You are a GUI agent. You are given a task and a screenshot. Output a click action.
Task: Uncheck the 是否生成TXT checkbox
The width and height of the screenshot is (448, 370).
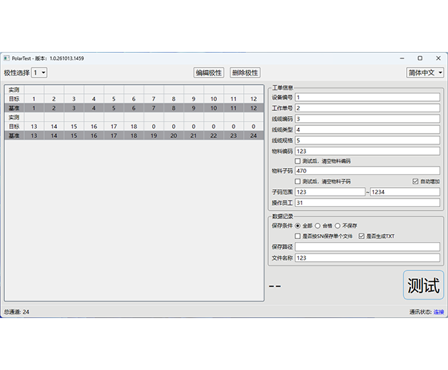pos(361,236)
